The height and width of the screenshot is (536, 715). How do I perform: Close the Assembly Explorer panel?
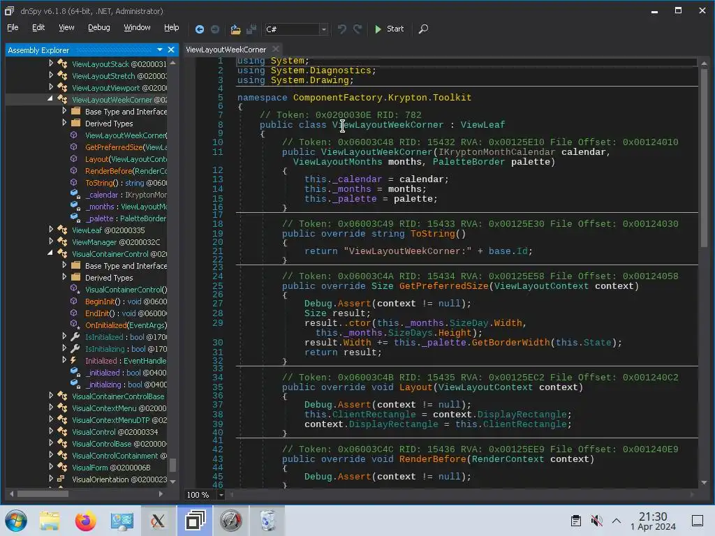[171, 50]
